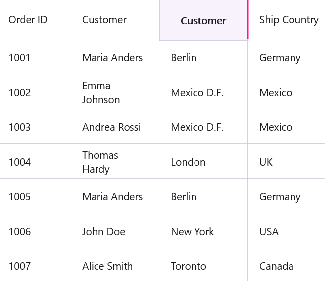Select order ID cell 1001

coord(35,57)
